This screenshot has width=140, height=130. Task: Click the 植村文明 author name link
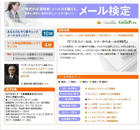pyautogui.click(x=25, y=76)
